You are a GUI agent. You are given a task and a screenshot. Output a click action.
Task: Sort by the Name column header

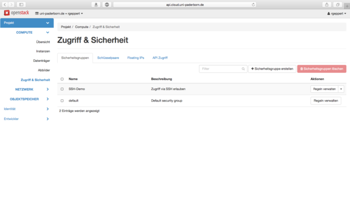pos(73,79)
